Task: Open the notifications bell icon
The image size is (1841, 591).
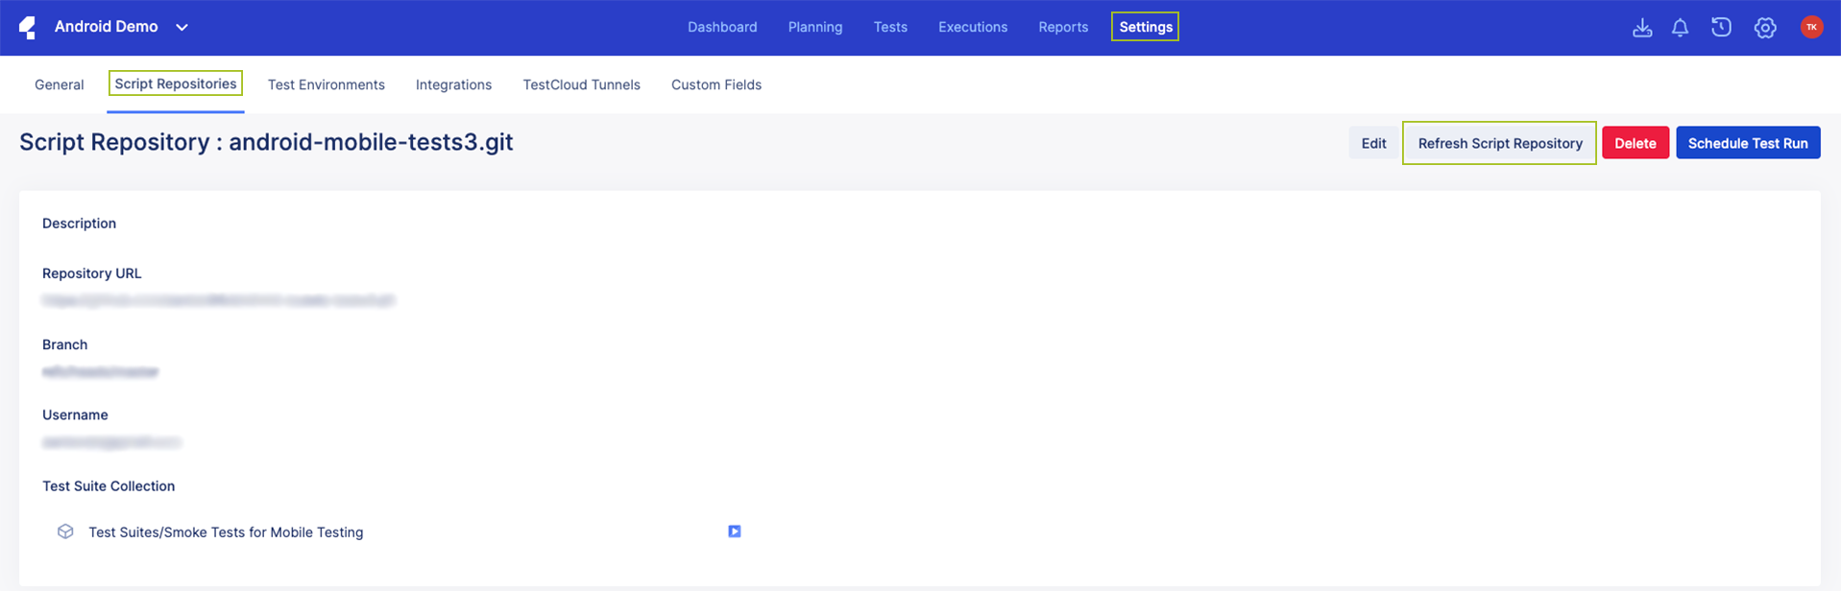Action: tap(1680, 28)
